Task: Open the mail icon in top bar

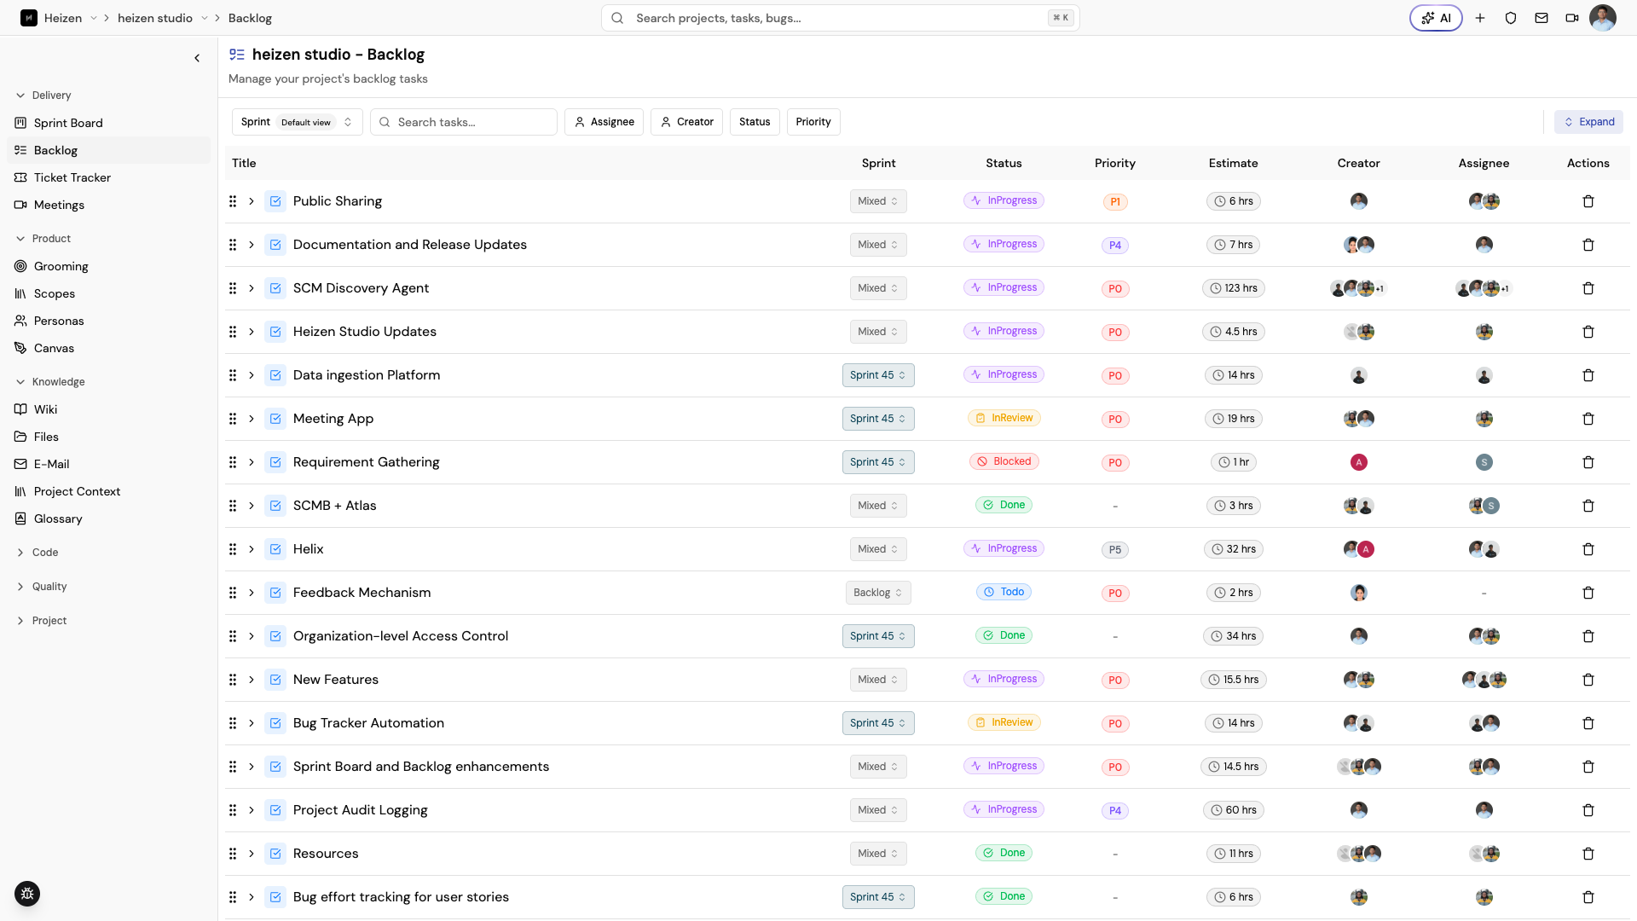Action: coord(1542,18)
